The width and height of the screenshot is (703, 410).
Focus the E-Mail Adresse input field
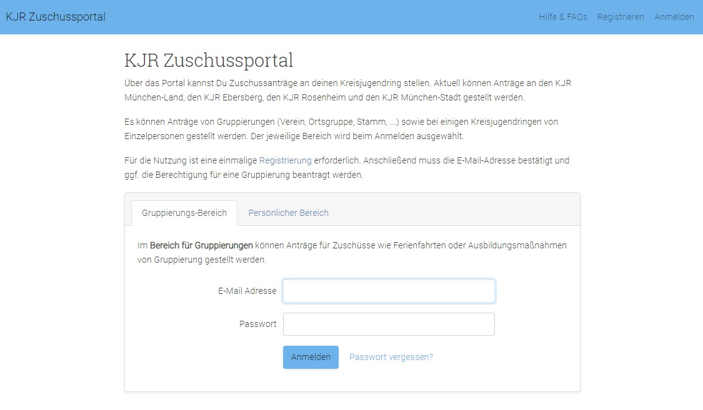(x=389, y=291)
